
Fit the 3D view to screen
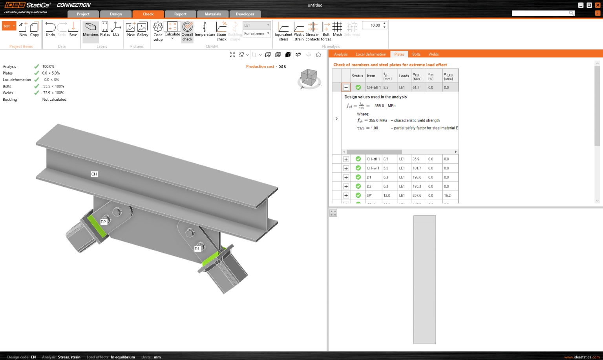pos(232,55)
